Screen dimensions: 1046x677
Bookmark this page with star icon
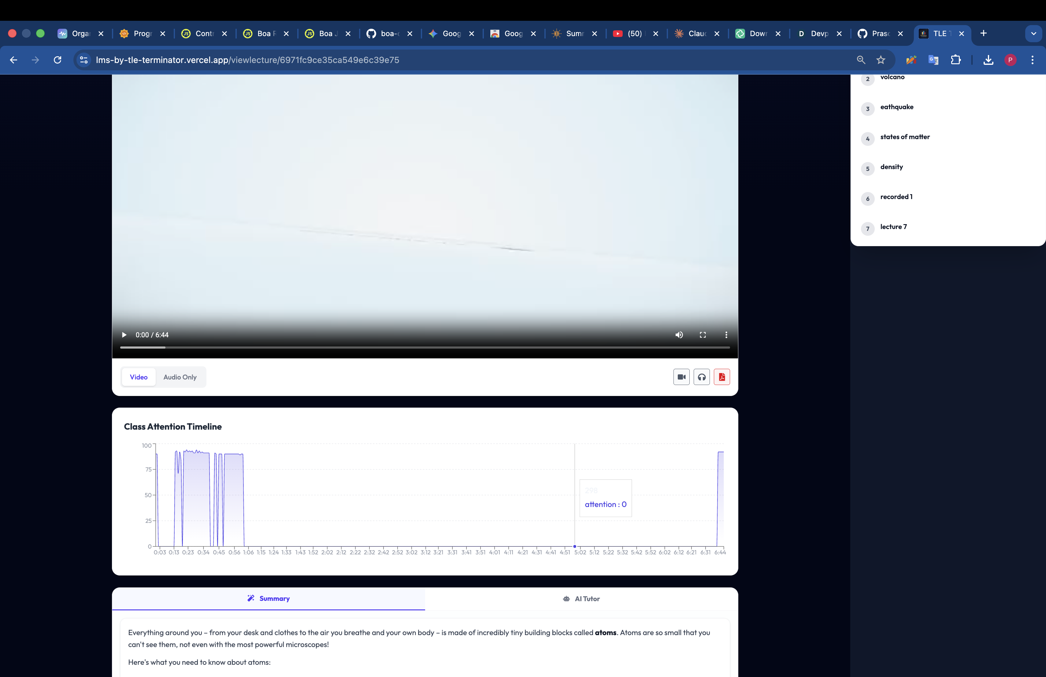(x=880, y=60)
